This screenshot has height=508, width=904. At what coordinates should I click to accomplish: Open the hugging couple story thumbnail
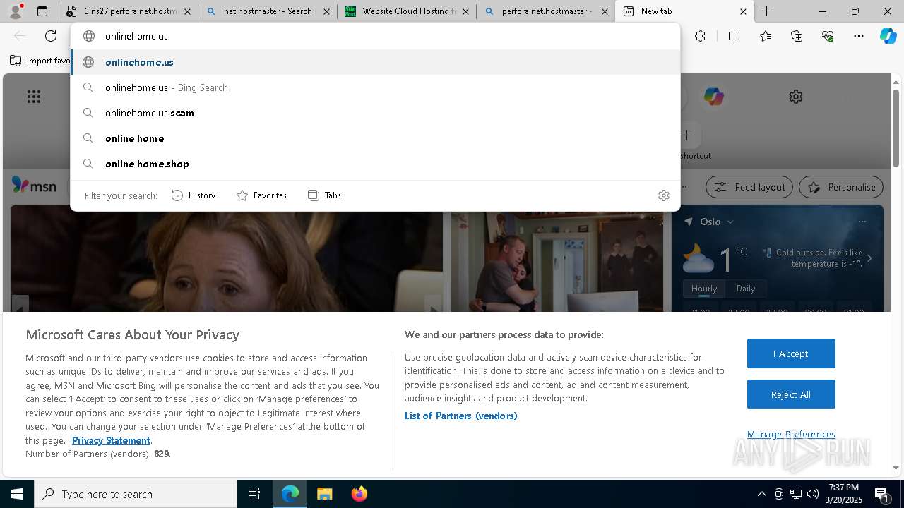pos(558,261)
